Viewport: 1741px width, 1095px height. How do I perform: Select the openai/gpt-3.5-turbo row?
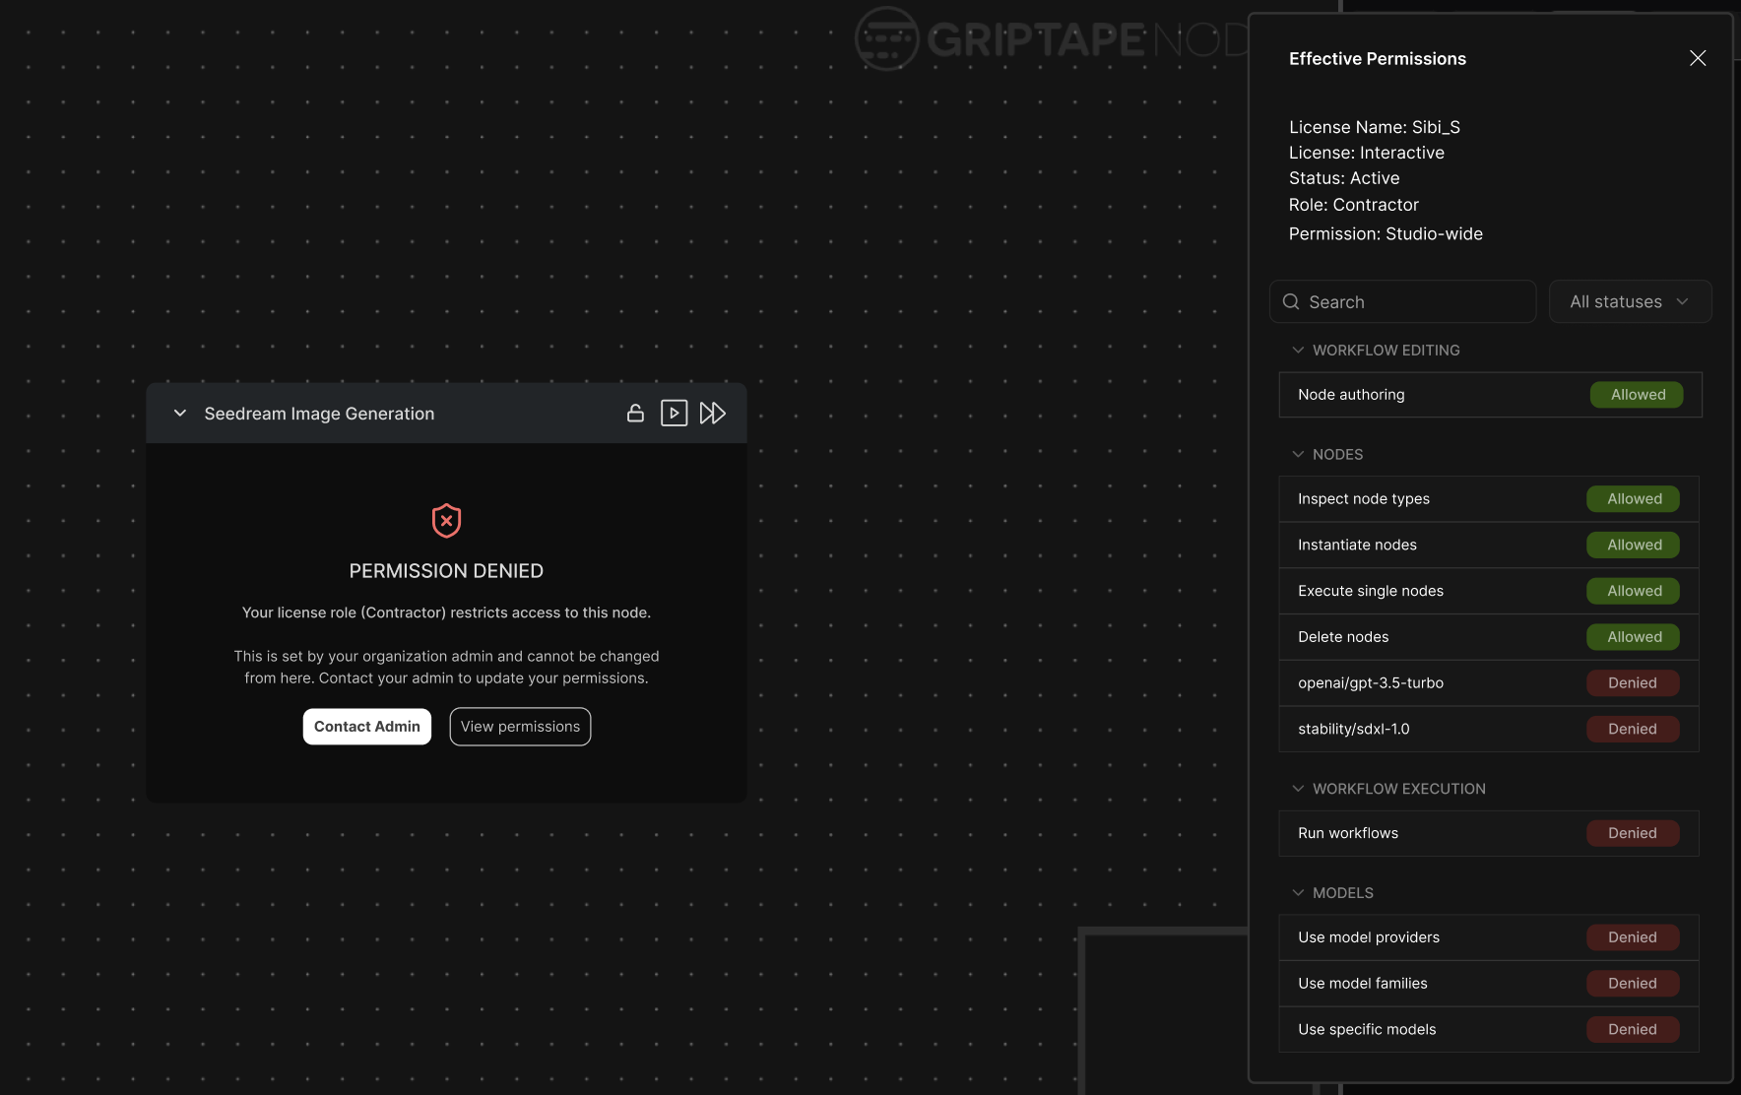(1489, 682)
